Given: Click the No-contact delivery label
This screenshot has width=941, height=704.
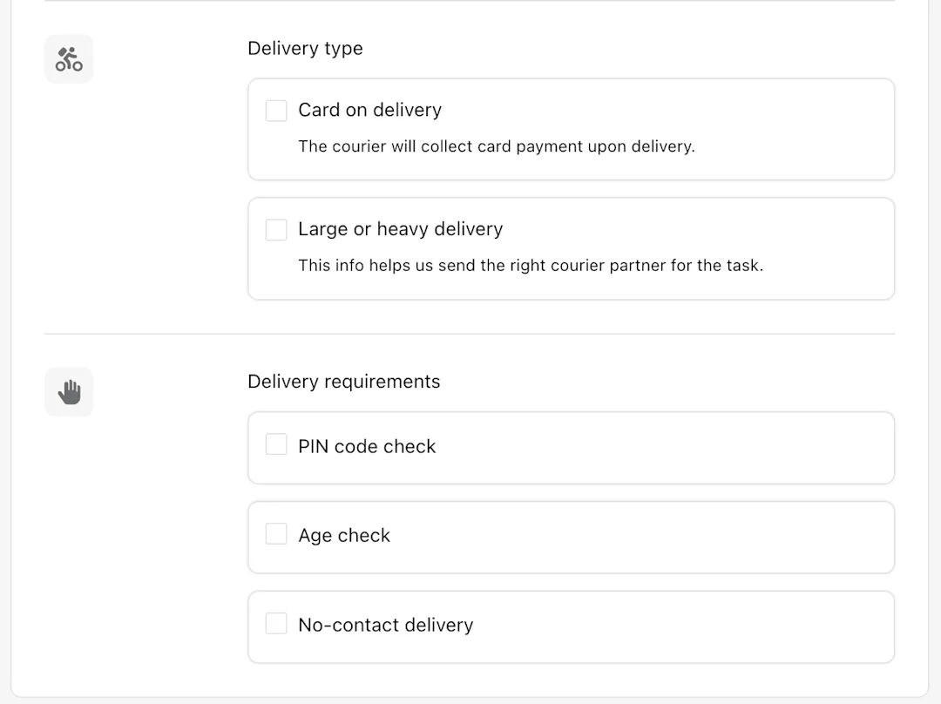Looking at the screenshot, I should click(x=385, y=625).
